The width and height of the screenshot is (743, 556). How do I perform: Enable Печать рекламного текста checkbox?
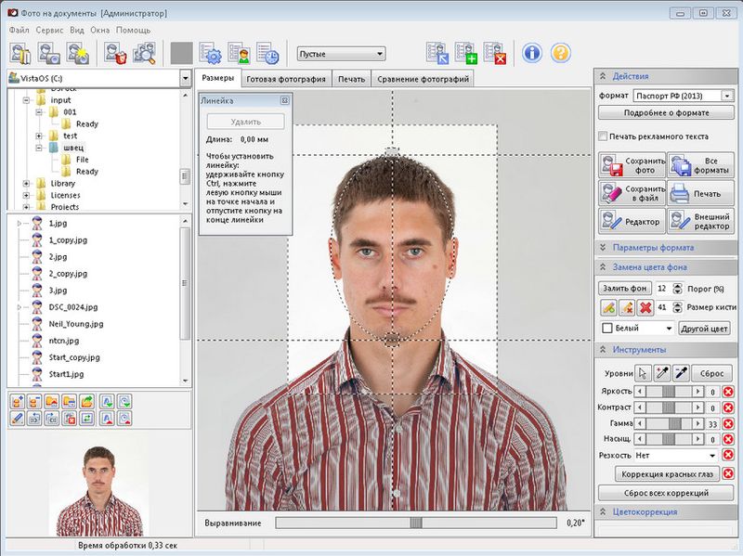pyautogui.click(x=604, y=136)
